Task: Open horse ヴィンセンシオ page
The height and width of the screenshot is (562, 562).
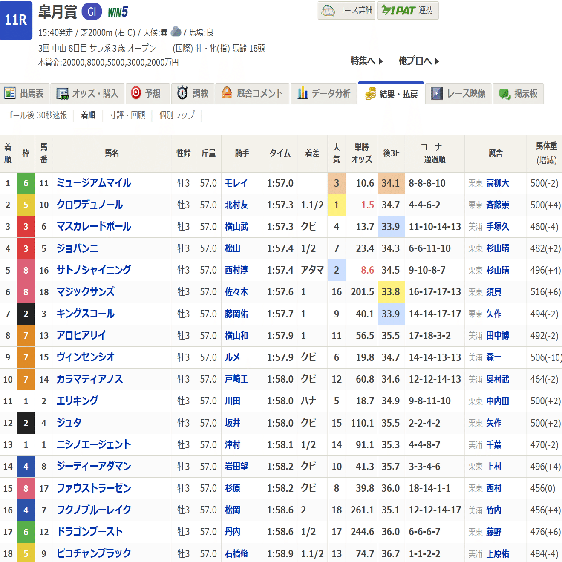Action: pyautogui.click(x=86, y=357)
